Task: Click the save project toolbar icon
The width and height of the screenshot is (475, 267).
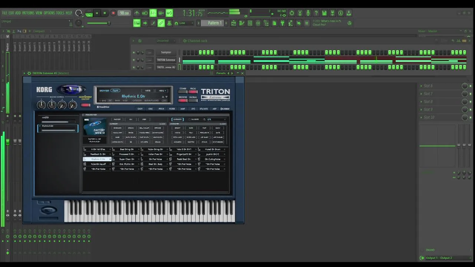Action: [x=324, y=13]
